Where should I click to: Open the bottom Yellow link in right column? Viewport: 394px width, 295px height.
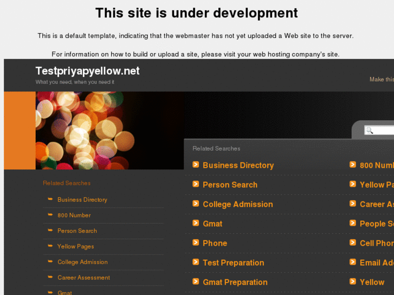(x=372, y=282)
